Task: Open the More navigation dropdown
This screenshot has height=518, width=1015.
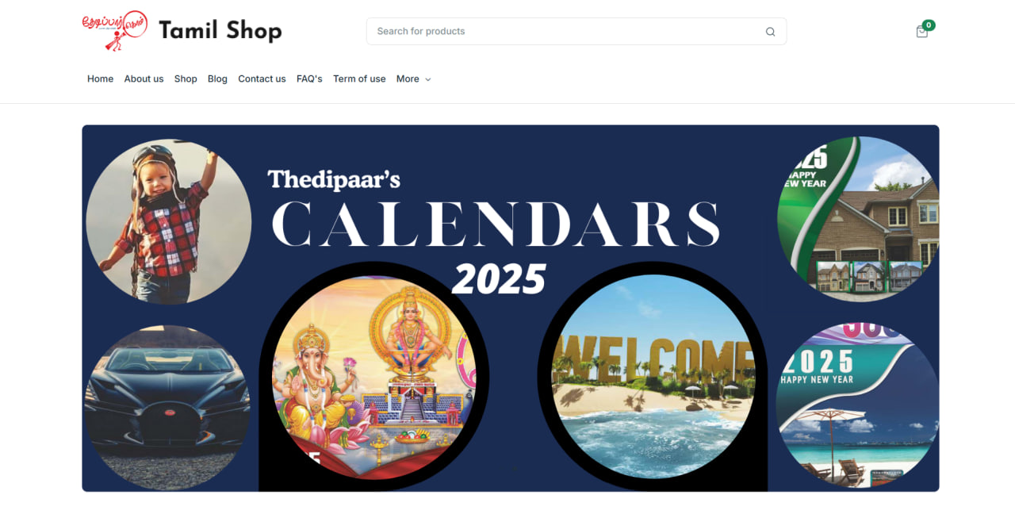Action: (413, 79)
